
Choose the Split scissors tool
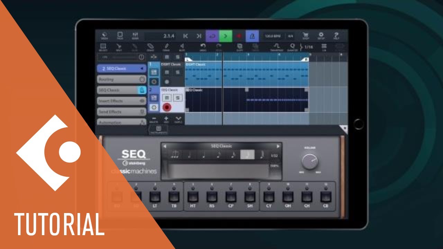coord(119,47)
